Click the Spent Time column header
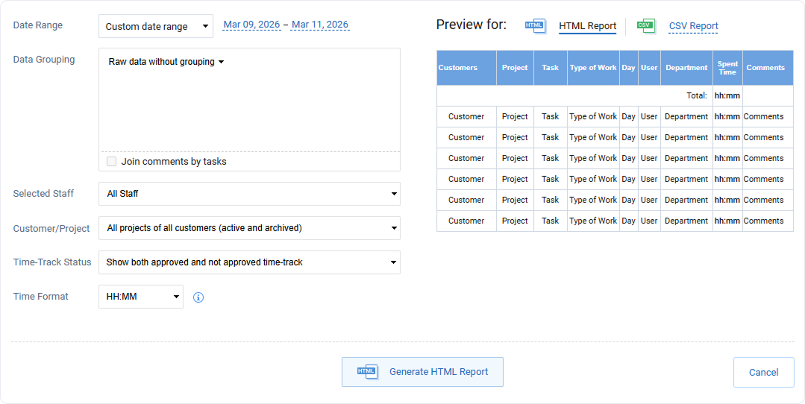The width and height of the screenshot is (805, 404). (x=727, y=68)
